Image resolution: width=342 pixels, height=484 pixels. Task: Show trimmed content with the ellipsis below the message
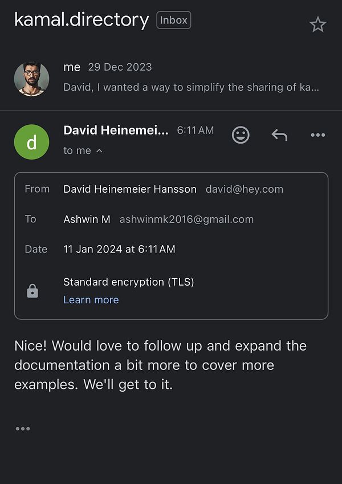(x=23, y=429)
